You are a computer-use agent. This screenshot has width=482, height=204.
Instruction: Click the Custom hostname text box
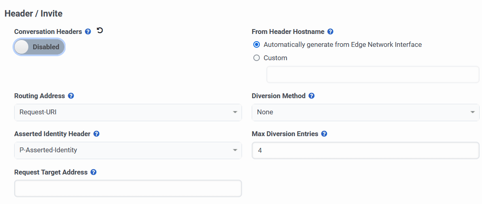[x=373, y=75]
